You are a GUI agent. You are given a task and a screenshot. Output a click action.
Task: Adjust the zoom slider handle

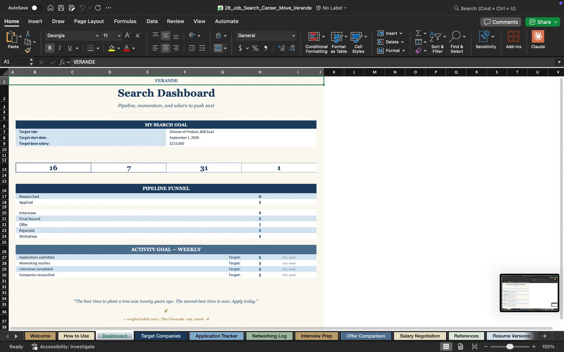tap(510, 347)
